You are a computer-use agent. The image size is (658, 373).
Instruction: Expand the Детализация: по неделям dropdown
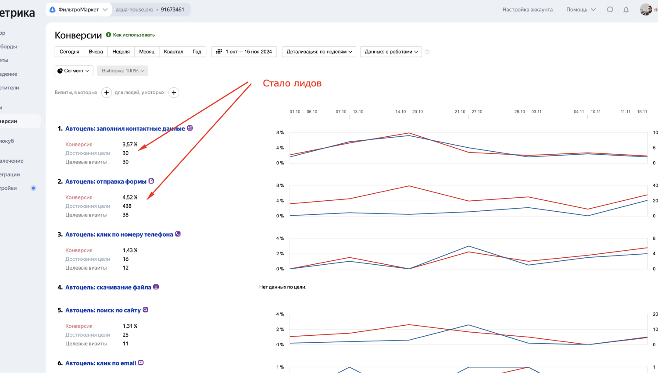click(x=319, y=52)
